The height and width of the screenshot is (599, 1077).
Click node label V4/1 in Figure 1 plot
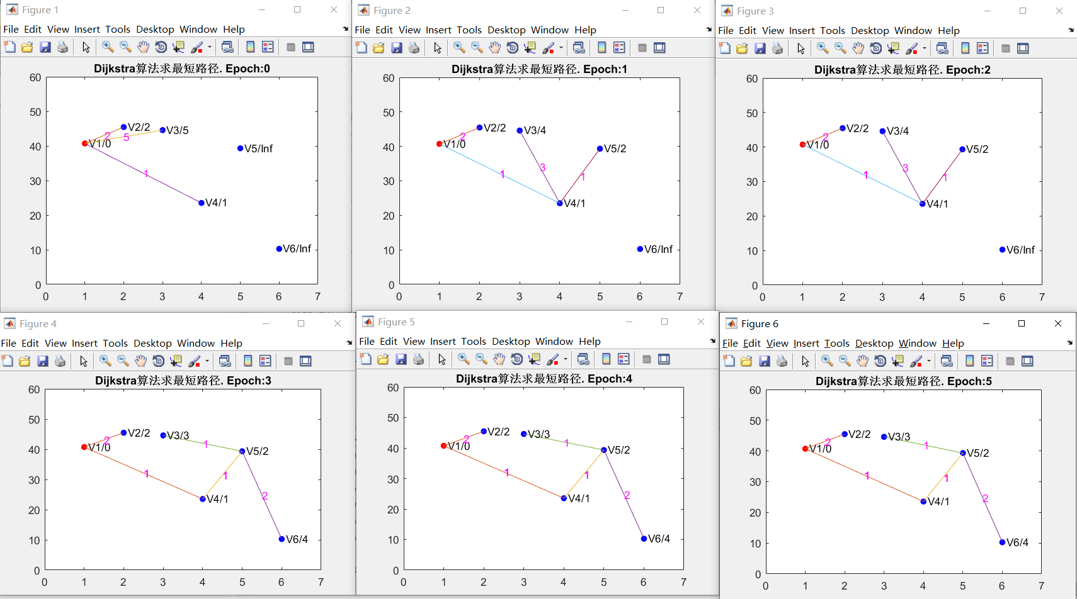pyautogui.click(x=216, y=203)
